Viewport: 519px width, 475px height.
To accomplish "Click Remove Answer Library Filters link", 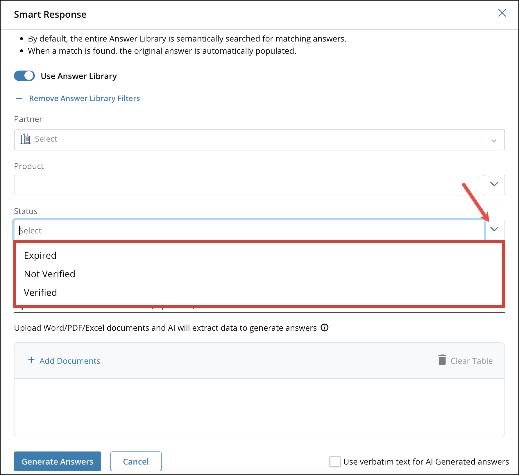I will click(84, 98).
